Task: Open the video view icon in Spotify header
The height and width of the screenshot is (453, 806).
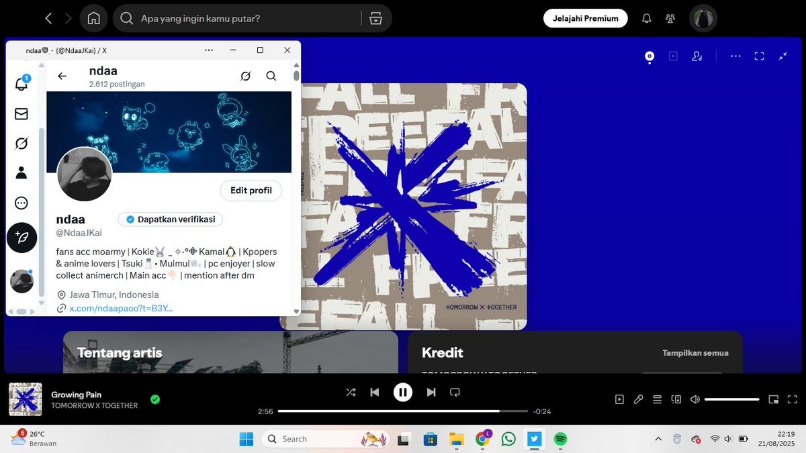Action: tap(673, 56)
